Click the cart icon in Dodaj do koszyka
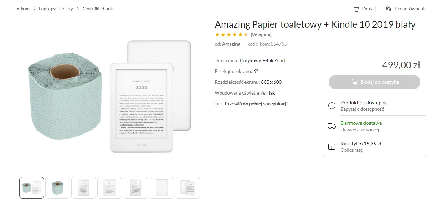434x204 pixels. coord(354,82)
